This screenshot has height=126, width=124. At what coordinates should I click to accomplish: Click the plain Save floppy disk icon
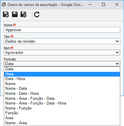coord(15,14)
